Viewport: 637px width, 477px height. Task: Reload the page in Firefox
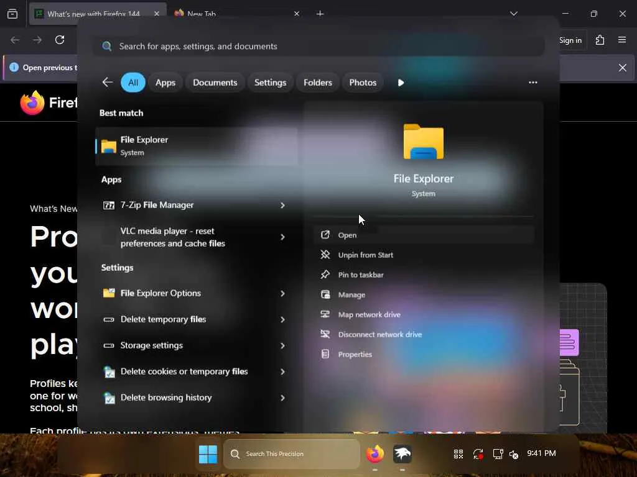(60, 40)
